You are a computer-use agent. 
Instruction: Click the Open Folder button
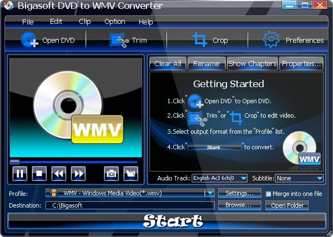tap(287, 205)
